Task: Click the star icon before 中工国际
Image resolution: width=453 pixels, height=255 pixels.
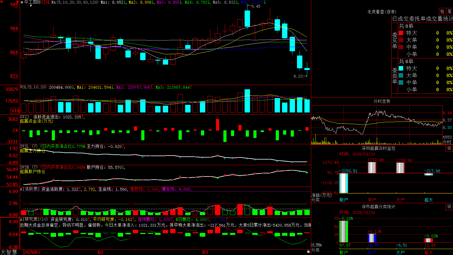Action: pos(22,2)
